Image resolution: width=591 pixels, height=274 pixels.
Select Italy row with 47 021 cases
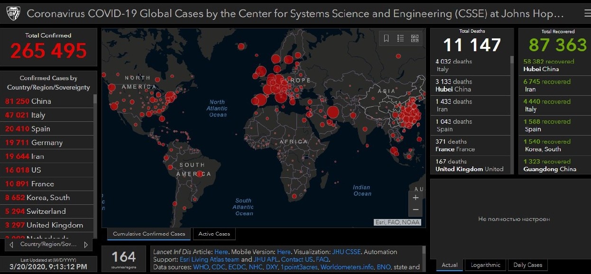(x=47, y=115)
